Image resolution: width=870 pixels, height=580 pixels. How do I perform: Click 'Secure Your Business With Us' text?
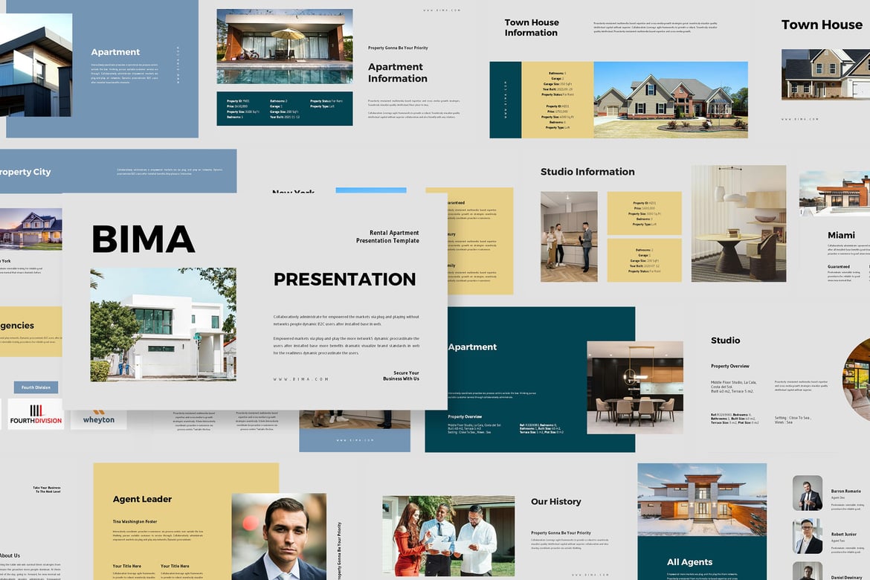click(x=401, y=376)
